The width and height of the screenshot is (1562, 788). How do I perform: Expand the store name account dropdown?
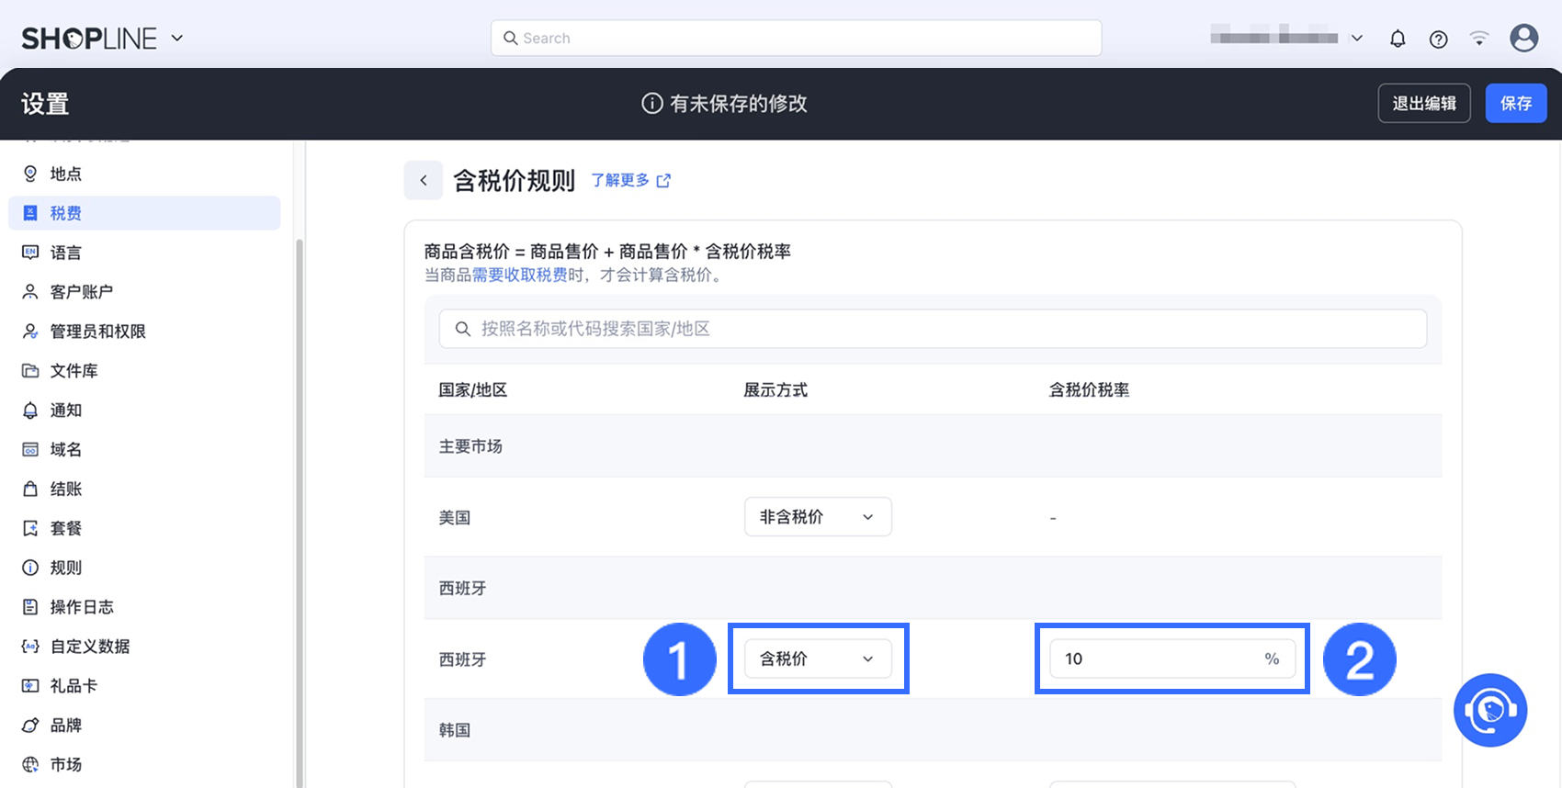tap(1356, 39)
